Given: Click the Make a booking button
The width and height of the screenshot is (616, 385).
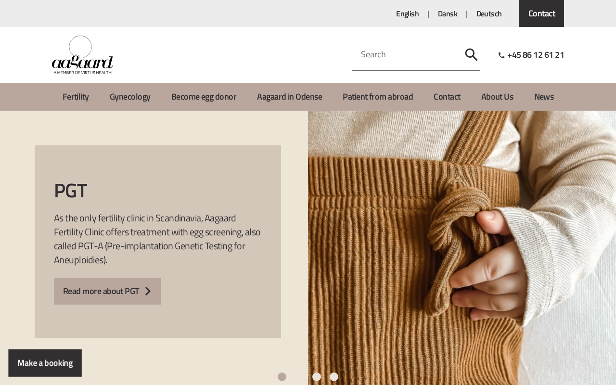Looking at the screenshot, I should [45, 363].
